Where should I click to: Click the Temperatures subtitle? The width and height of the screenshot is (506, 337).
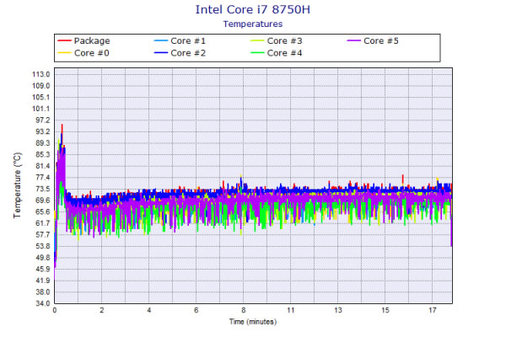point(253,24)
